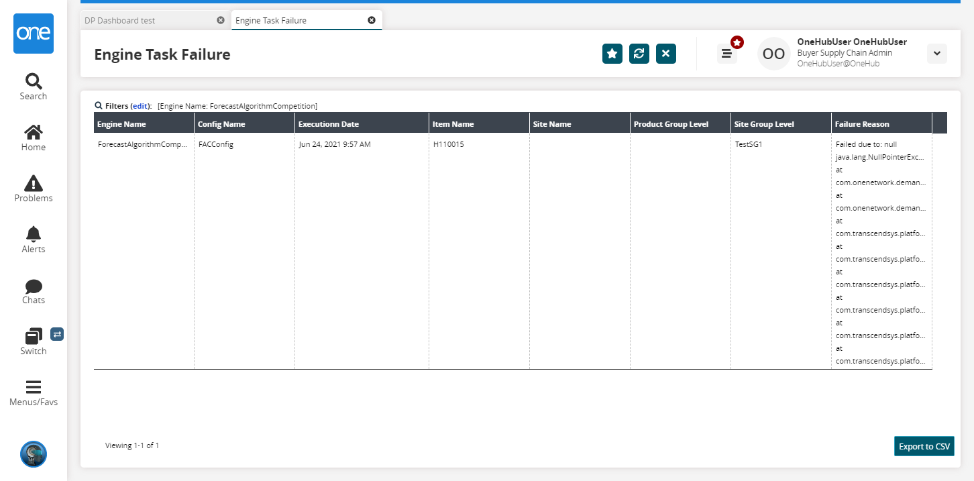
Task: Open the Menus/Favs hamburger icon
Action: tap(34, 387)
